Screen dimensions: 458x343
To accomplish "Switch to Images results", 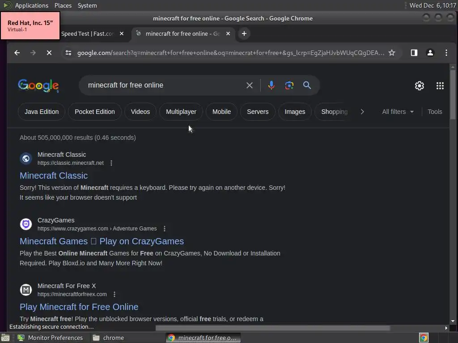I will [x=295, y=112].
